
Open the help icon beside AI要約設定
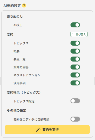(x=24, y=6)
